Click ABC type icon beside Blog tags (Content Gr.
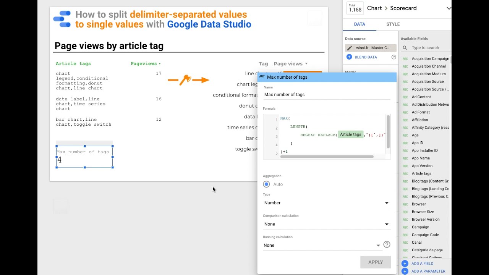Image resolution: width=489 pixels, height=275 pixels. coord(405,181)
